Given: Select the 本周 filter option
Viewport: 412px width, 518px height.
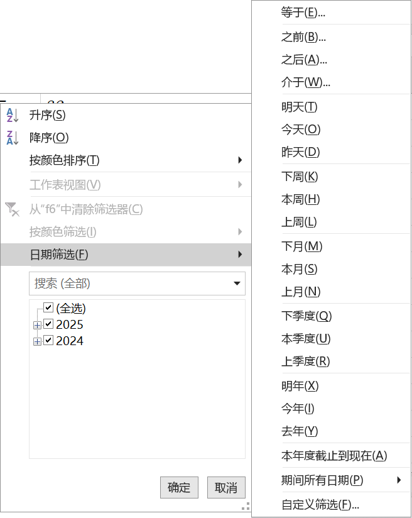Looking at the screenshot, I should tap(301, 199).
